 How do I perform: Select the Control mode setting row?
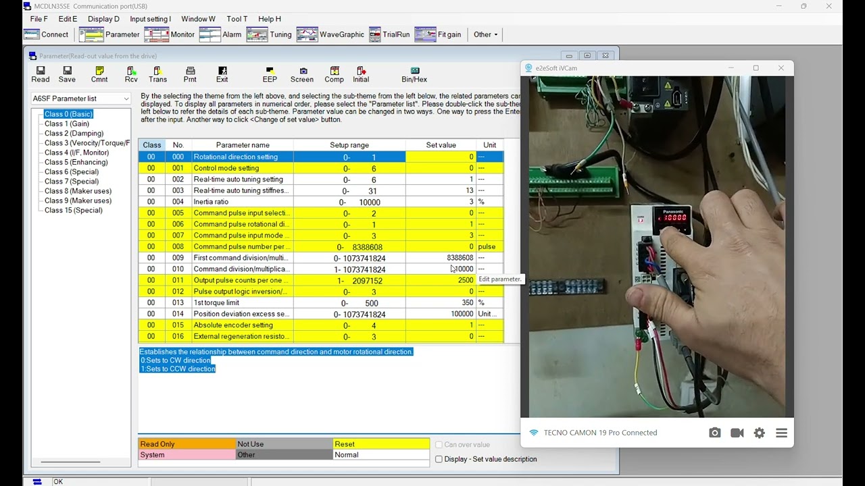[320, 168]
